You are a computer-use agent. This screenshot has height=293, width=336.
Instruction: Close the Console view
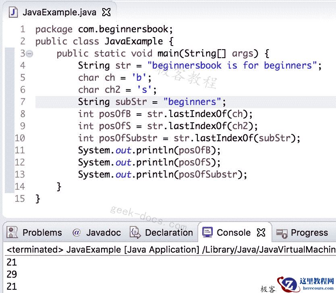point(261,232)
